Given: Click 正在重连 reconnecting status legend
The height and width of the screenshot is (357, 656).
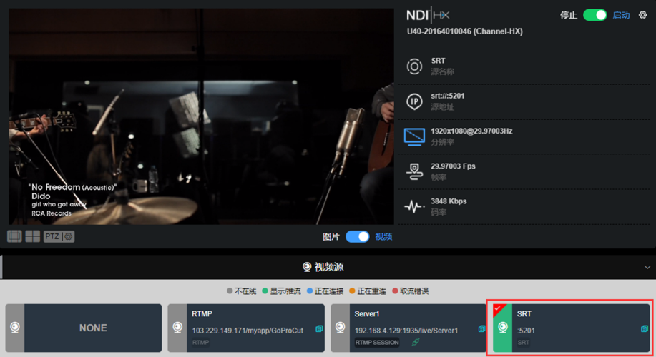Looking at the screenshot, I should 367,291.
